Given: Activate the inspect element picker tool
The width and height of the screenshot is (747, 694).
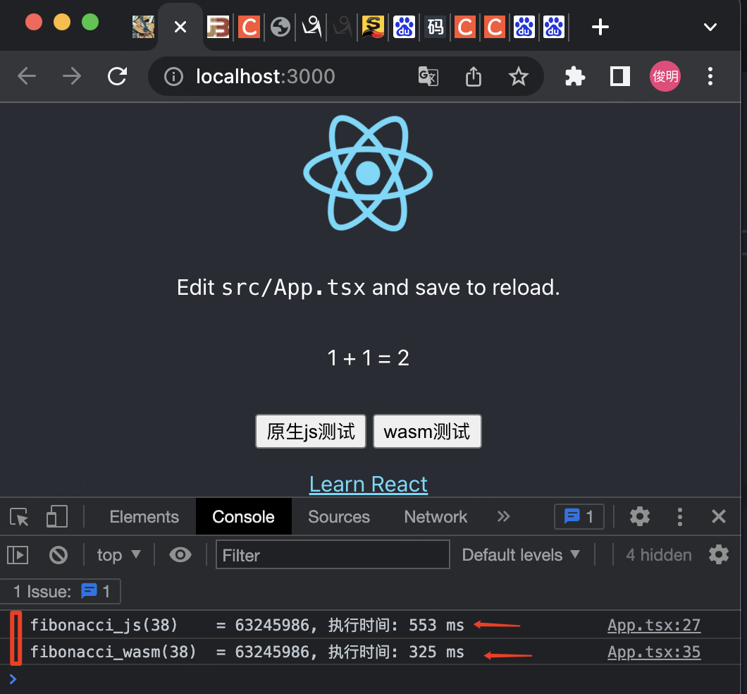Looking at the screenshot, I should coord(20,517).
